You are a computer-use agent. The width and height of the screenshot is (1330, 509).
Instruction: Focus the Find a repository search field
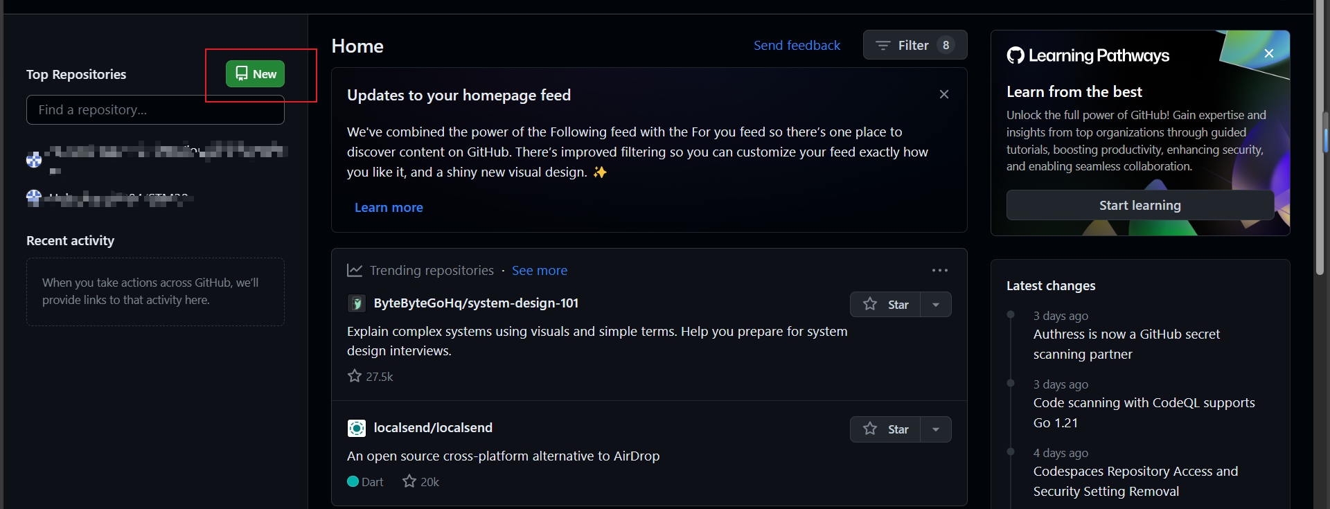pyautogui.click(x=155, y=110)
